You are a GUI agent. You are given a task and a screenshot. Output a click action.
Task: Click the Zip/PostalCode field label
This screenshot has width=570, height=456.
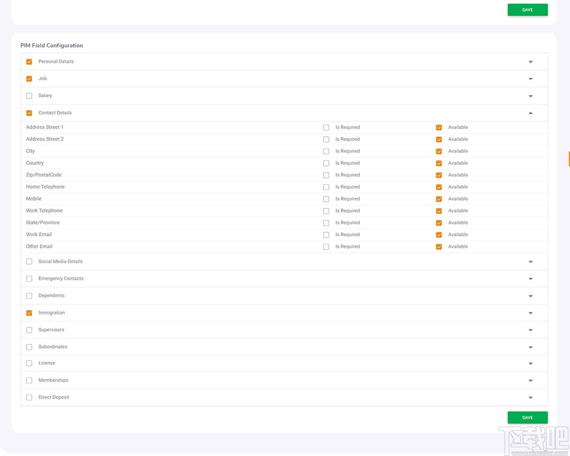click(x=43, y=175)
